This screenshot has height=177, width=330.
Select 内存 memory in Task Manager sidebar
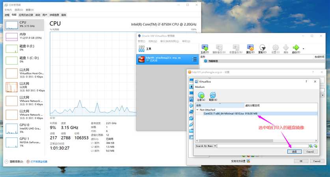[x=24, y=37]
